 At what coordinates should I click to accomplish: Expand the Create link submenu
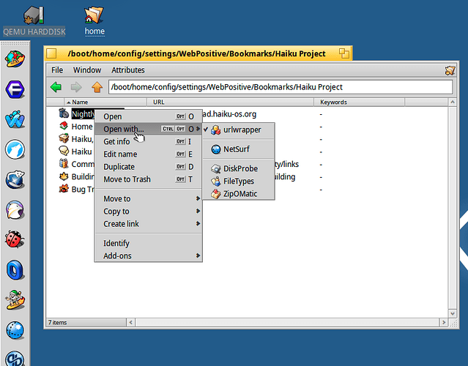149,224
